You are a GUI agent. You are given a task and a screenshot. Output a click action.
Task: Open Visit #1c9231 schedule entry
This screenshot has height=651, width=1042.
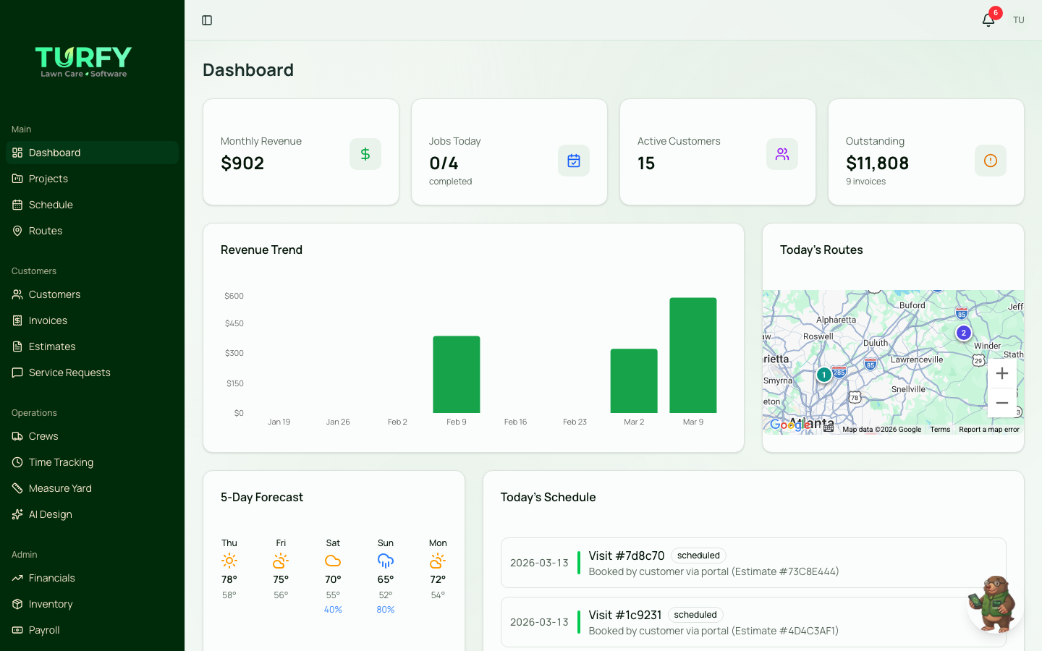[753, 622]
